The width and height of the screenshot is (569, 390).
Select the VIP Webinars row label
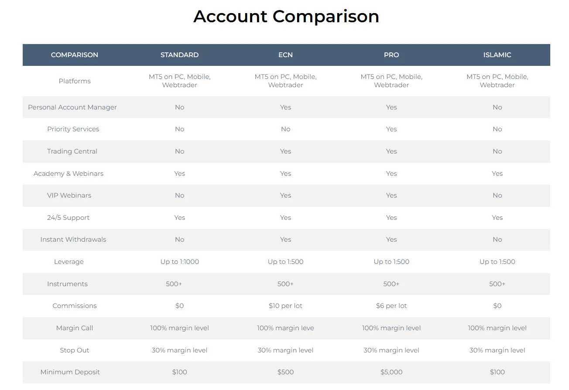[69, 195]
